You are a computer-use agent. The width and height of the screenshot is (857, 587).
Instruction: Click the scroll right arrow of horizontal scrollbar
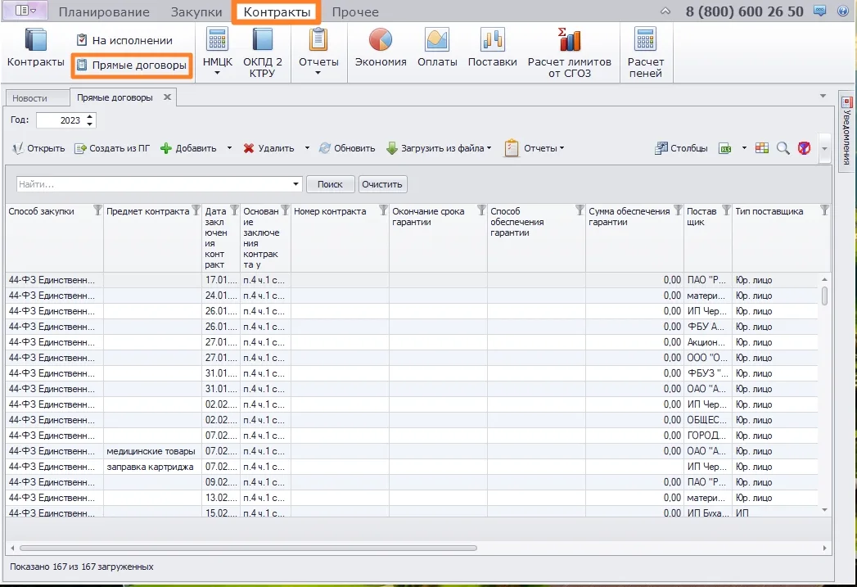coord(824,548)
